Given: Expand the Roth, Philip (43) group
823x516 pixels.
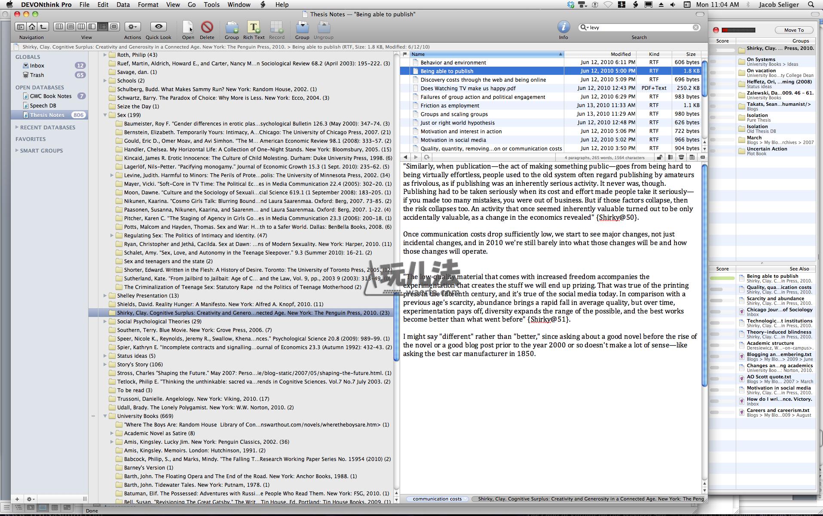Looking at the screenshot, I should (x=105, y=55).
